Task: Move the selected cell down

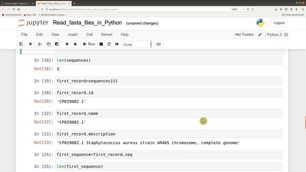Action: coord(75,44)
